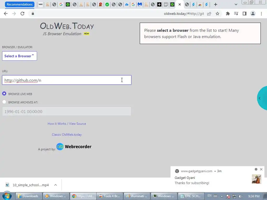This screenshot has height=200, width=267.
Task: Reload the oldweb.today page
Action: [22, 14]
